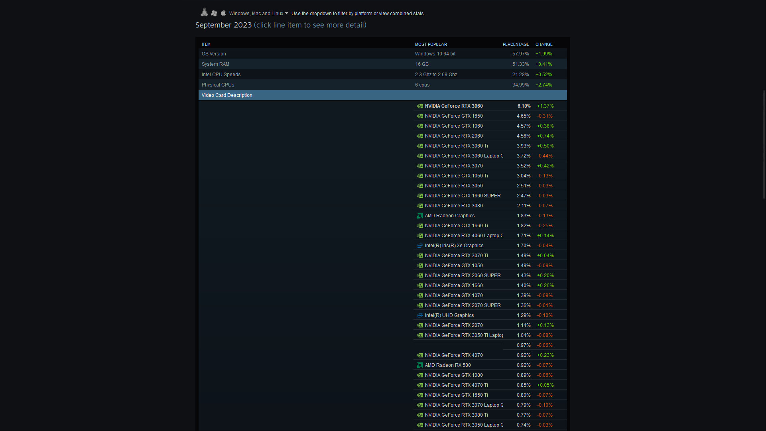Open the Windows, Mac and Linux dropdown
This screenshot has height=431, width=766.
click(x=258, y=14)
